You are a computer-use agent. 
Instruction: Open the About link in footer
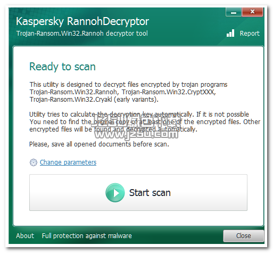pos(25,236)
